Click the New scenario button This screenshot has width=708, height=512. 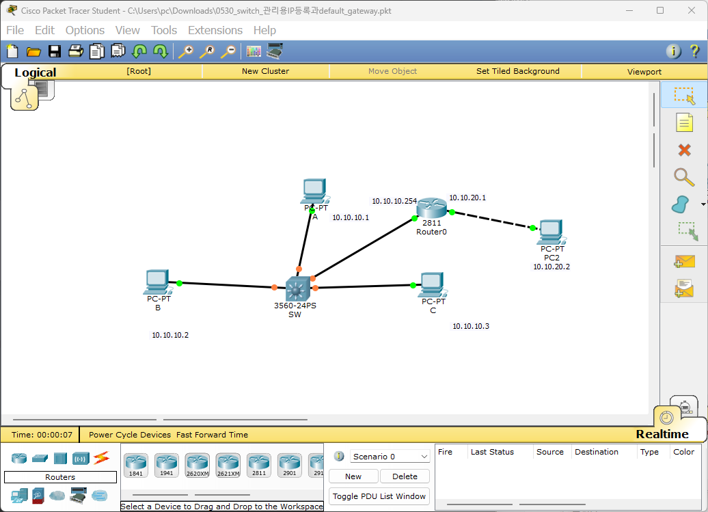click(x=353, y=476)
